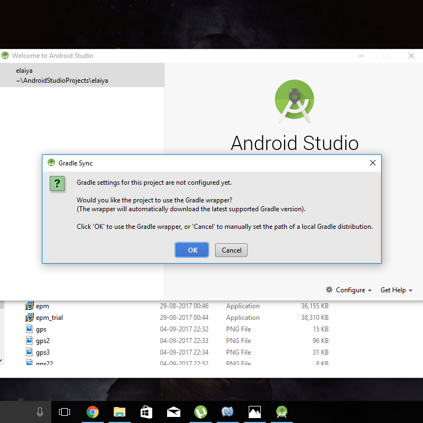Open uTorrent from the taskbar
Viewport: 423px width, 423px height.
click(200, 412)
